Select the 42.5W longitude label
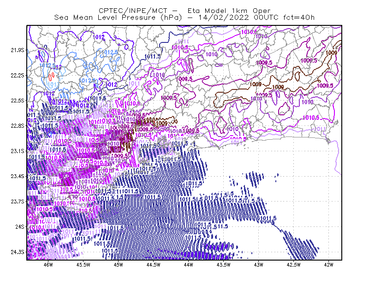 [x=294, y=265]
